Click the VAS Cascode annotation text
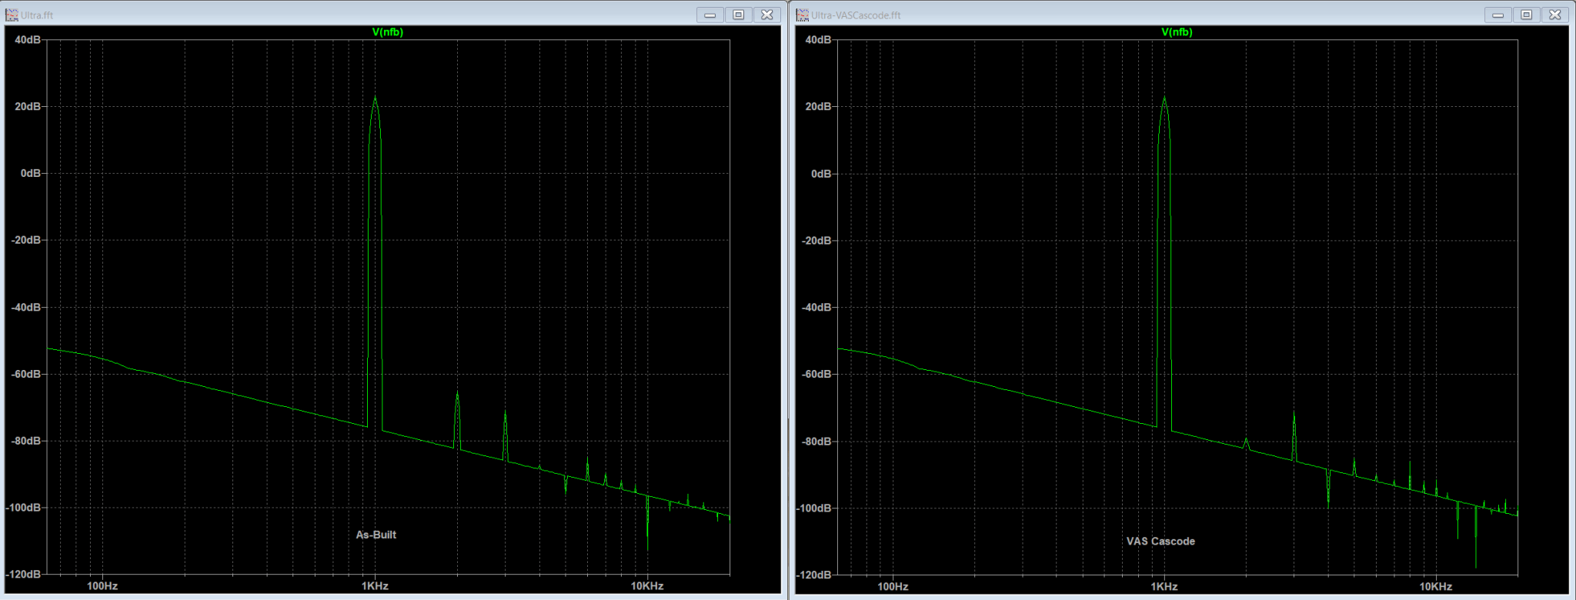 [1160, 542]
